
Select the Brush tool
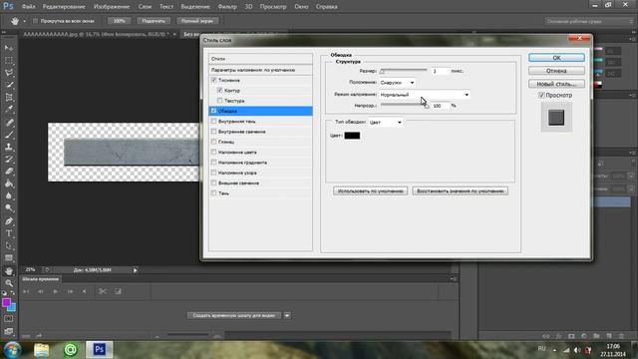9,135
